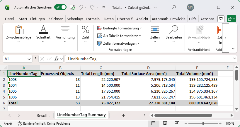Open the Hilfe tab
Viewport: 240px width, 127px height.
[193, 19]
